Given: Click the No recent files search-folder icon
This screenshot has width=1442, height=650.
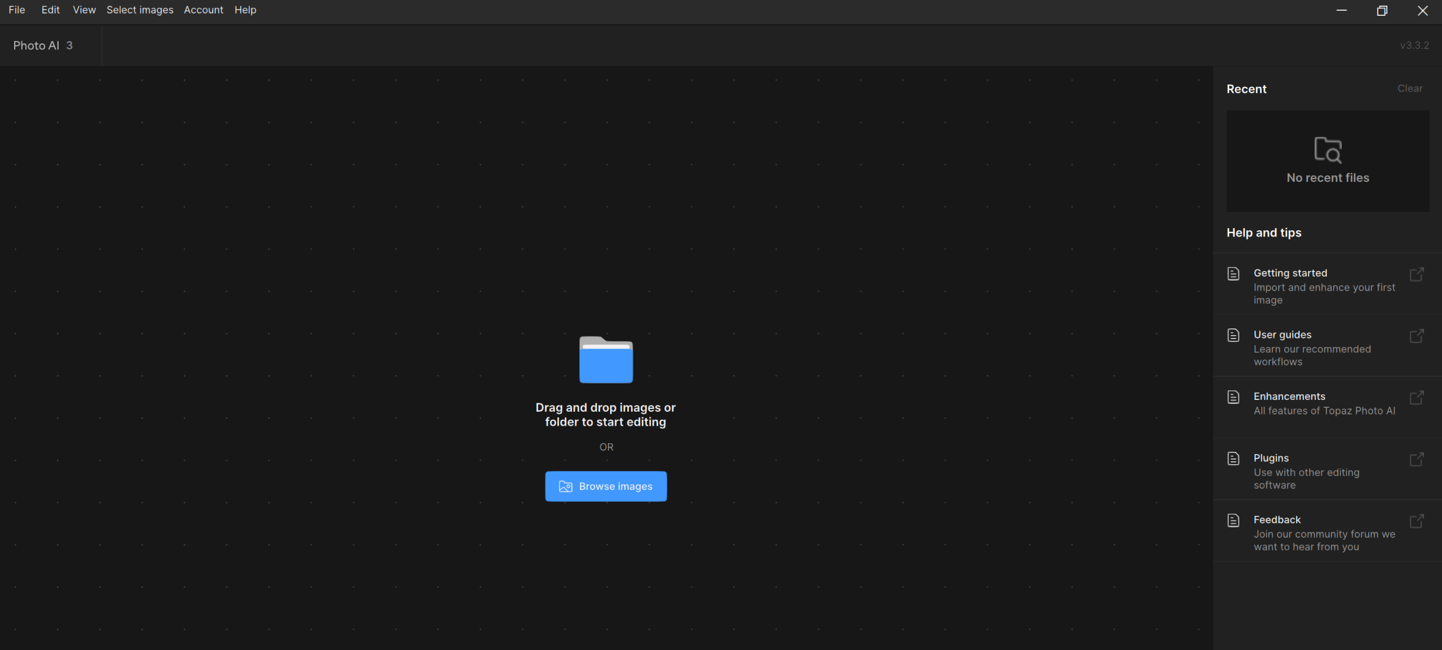Looking at the screenshot, I should [x=1328, y=150].
